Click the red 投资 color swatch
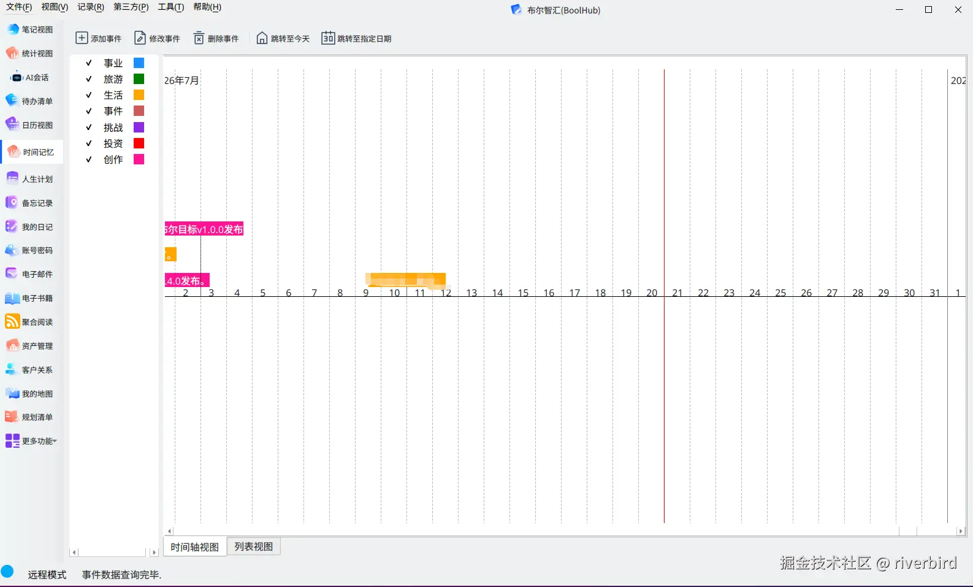 click(x=139, y=144)
